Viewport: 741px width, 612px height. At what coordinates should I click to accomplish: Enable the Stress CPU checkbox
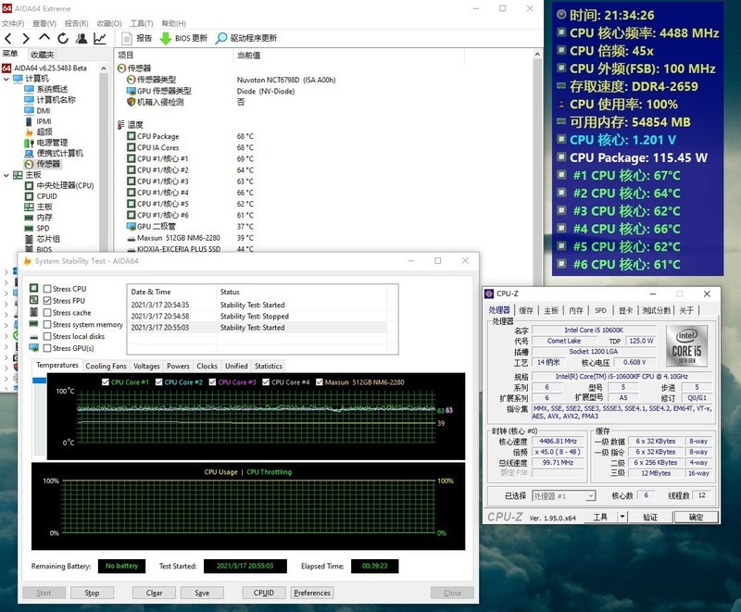[47, 289]
